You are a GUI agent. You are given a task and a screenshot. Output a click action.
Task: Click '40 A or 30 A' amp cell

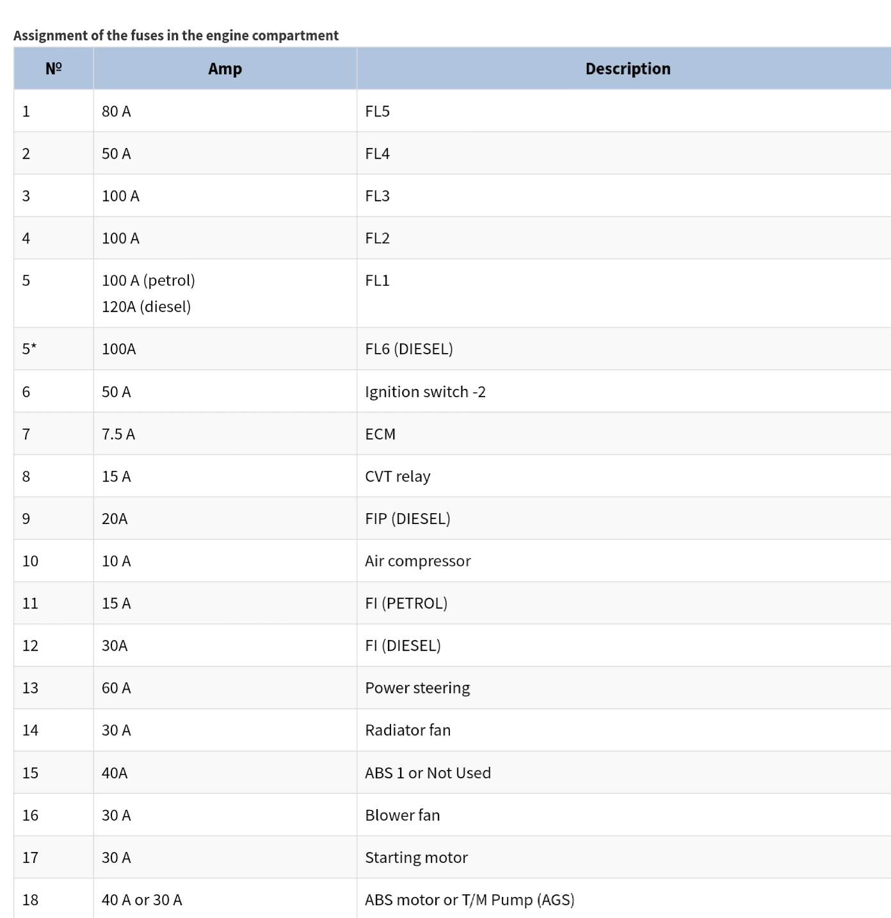point(225,899)
